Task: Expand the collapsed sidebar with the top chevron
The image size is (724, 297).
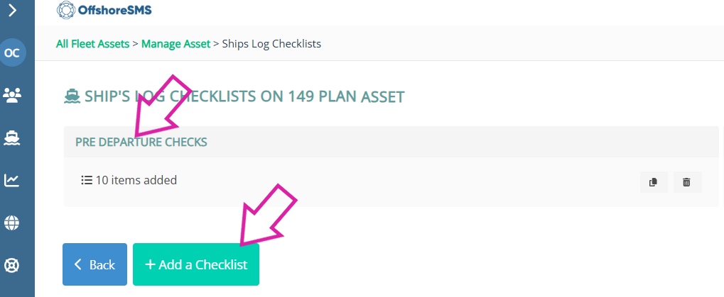Action: [12, 11]
